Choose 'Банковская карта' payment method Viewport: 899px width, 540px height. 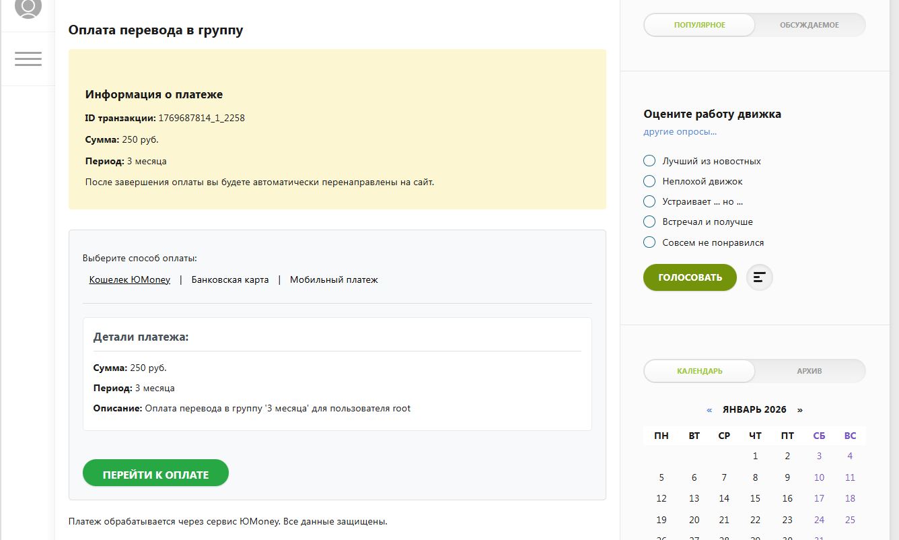coord(230,279)
